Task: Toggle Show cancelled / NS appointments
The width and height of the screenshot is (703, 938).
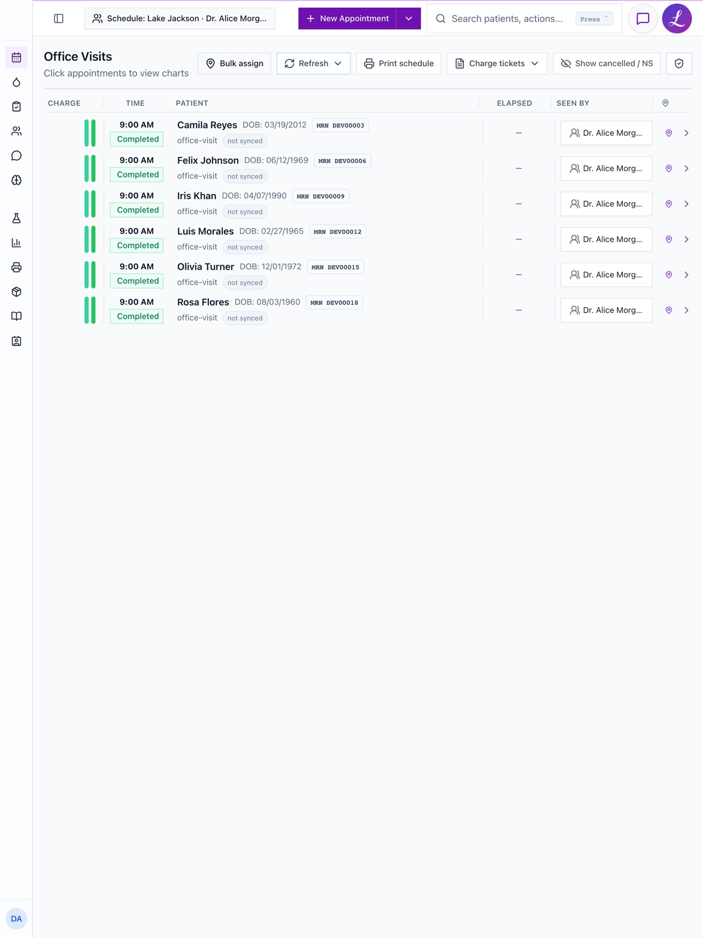Action: click(607, 63)
